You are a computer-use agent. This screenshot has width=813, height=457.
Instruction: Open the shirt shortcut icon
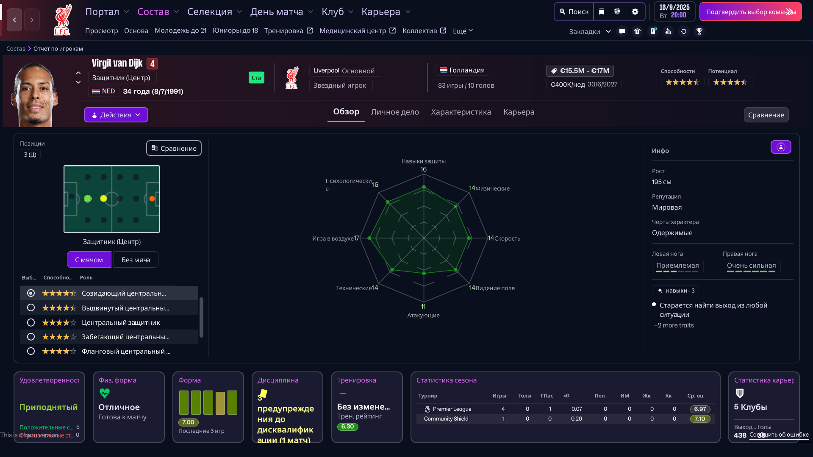[x=637, y=31]
